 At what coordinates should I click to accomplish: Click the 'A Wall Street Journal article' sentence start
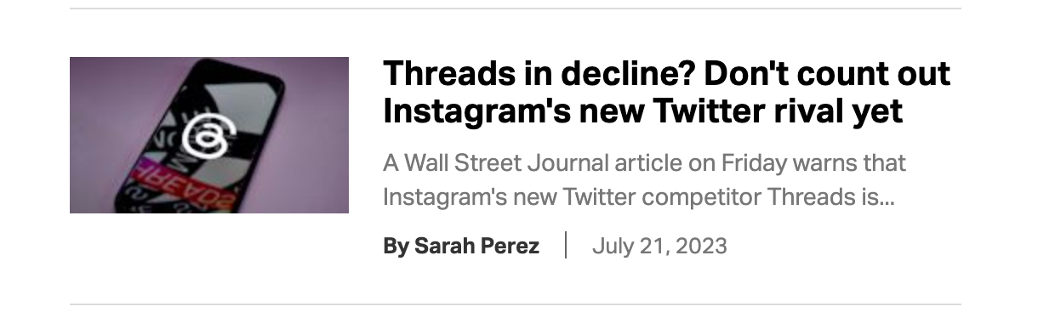pos(516,162)
